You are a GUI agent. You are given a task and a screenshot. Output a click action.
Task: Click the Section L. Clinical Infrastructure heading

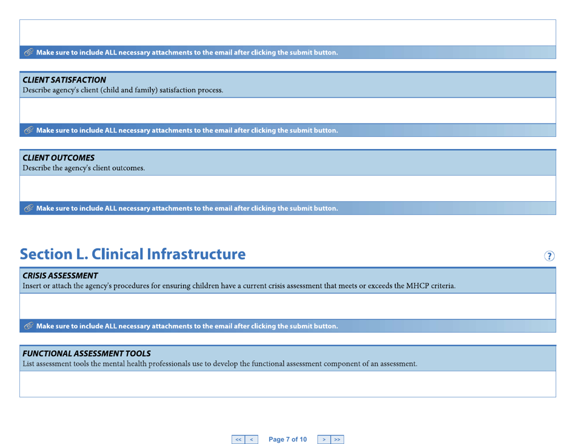coord(133,254)
